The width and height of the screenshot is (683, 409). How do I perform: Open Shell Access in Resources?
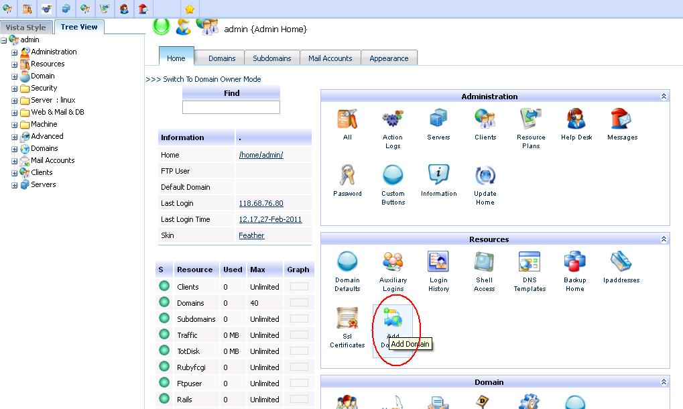click(x=484, y=261)
